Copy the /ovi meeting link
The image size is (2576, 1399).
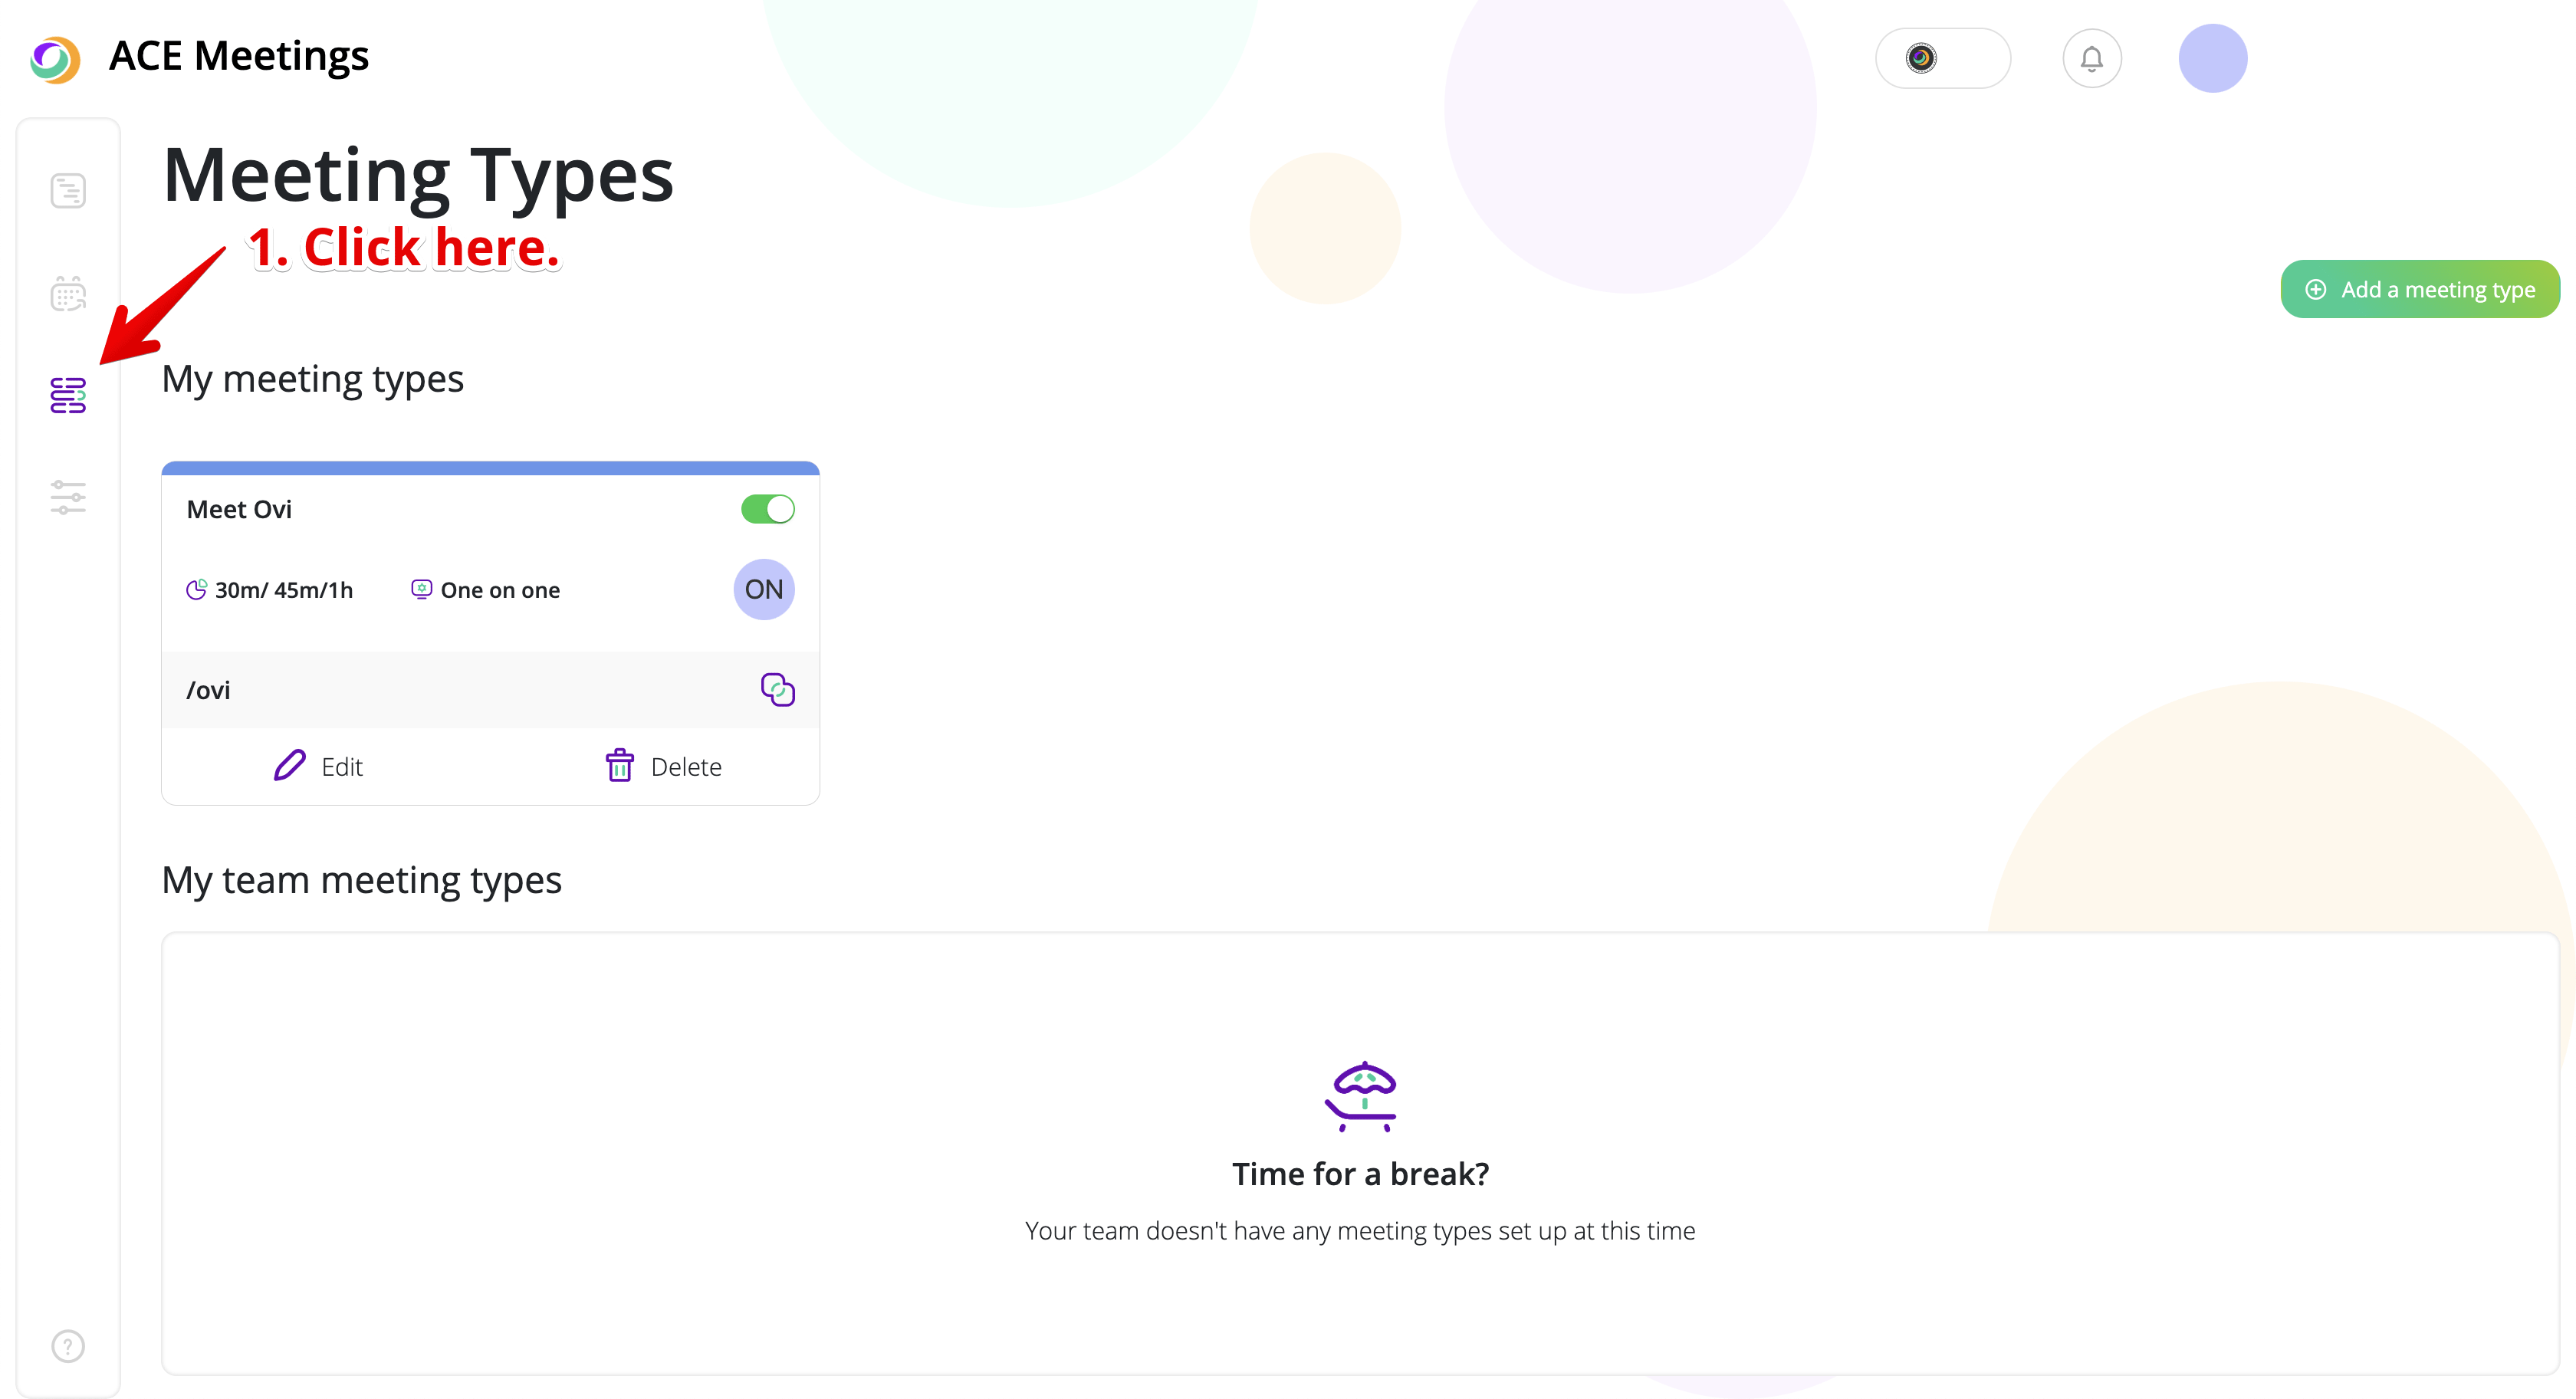click(777, 690)
